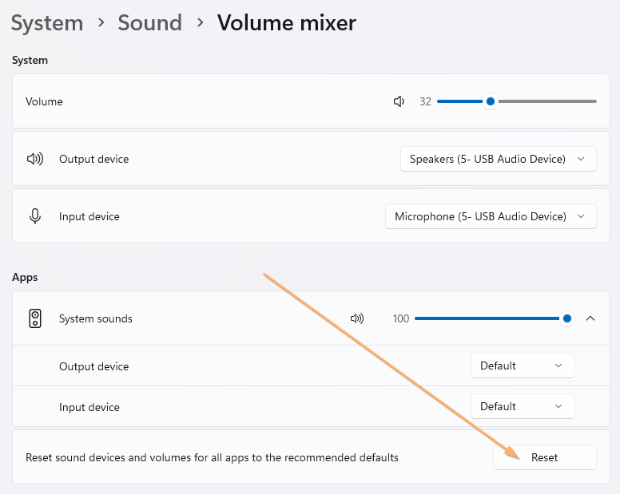Click the System sounds volume slider handle
The image size is (620, 494).
[x=567, y=318]
